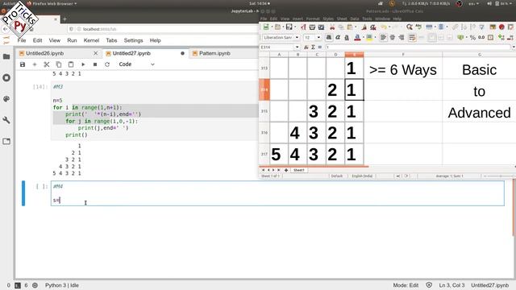516x290 pixels.
Task: Open JupyterLab Kernel menu
Action: [x=91, y=40]
